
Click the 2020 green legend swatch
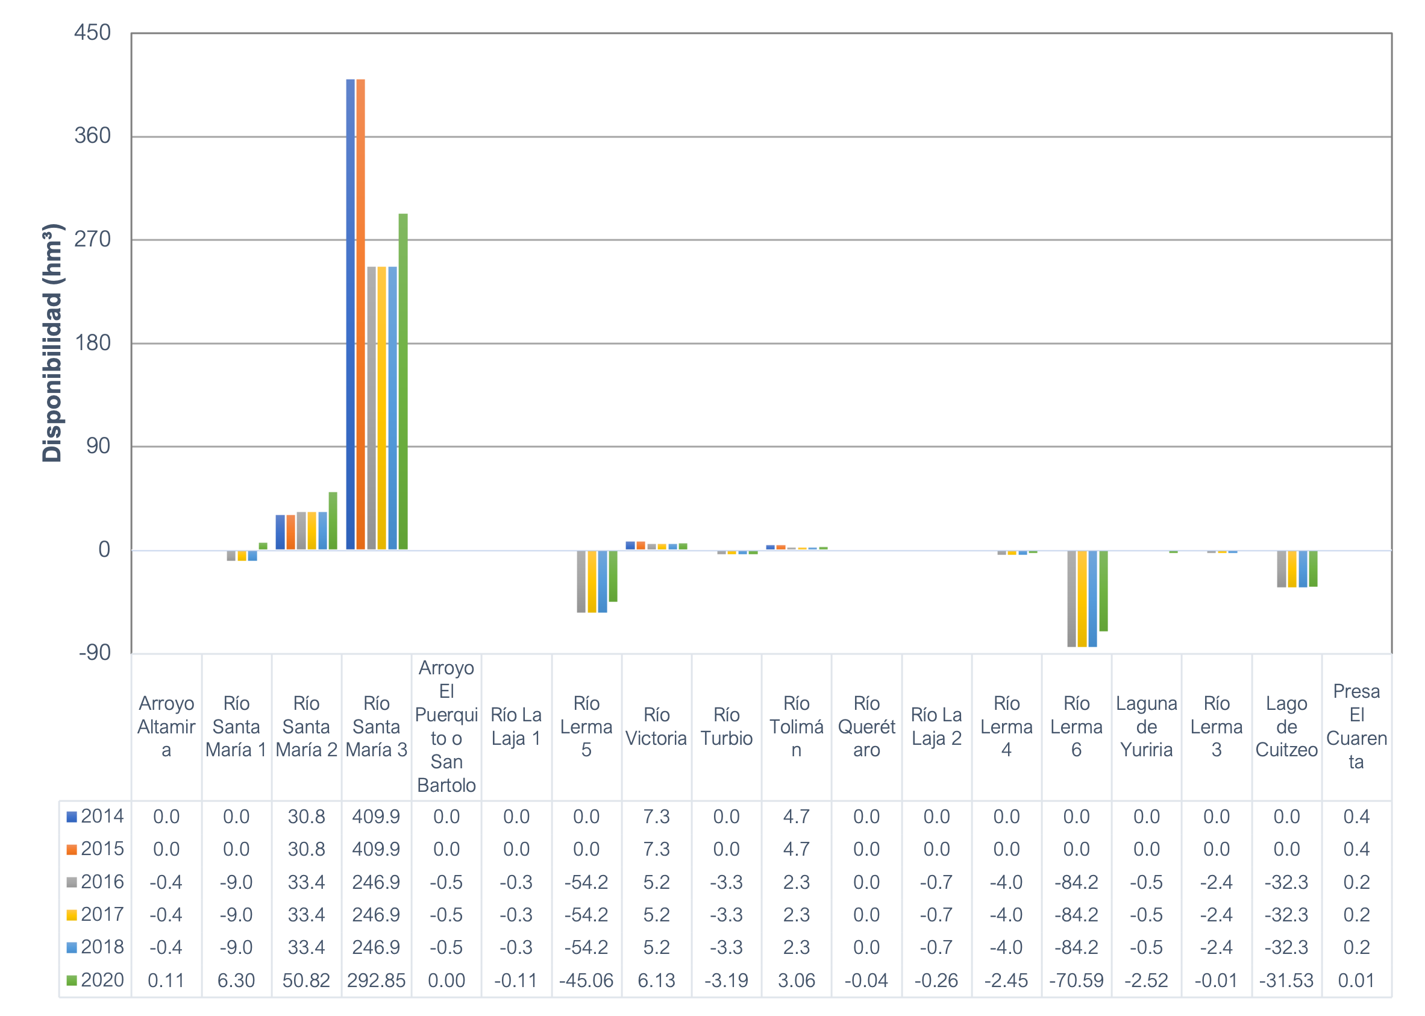coord(72,980)
